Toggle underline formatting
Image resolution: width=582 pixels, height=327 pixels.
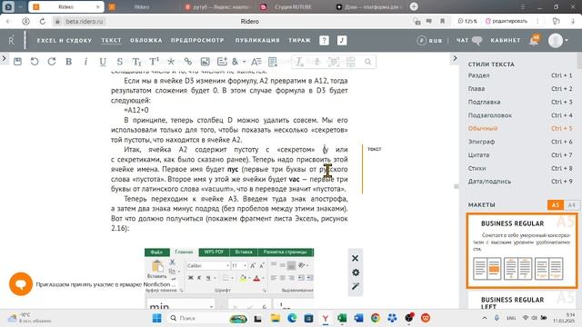103,62
